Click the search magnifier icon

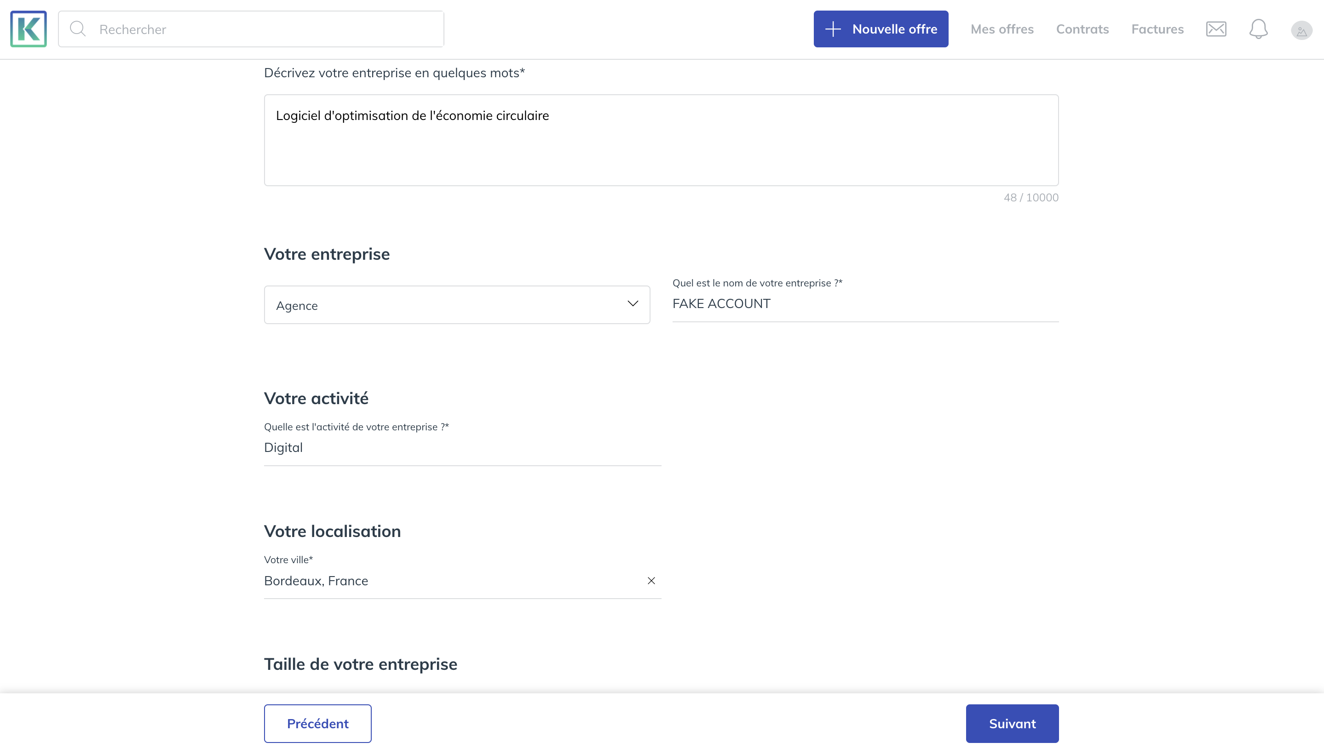click(78, 29)
